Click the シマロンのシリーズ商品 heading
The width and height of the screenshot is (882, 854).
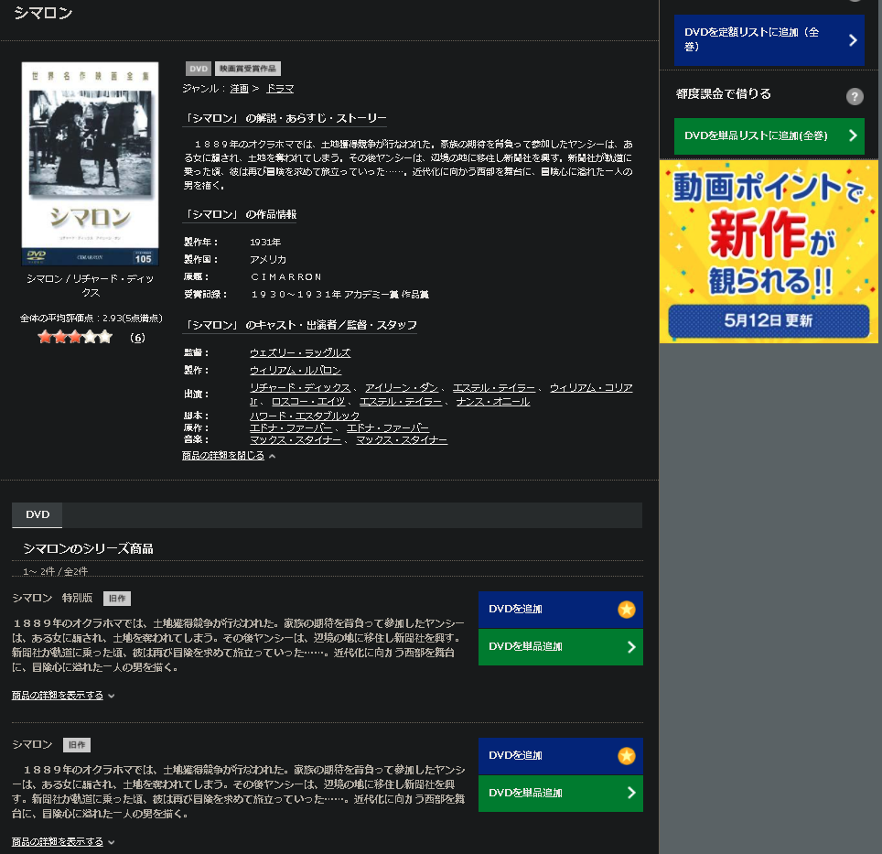coord(88,548)
